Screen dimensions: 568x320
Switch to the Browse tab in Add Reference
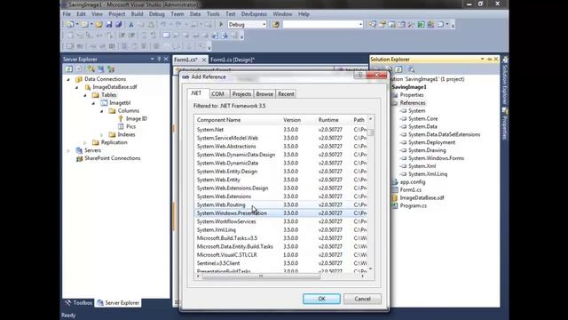264,94
